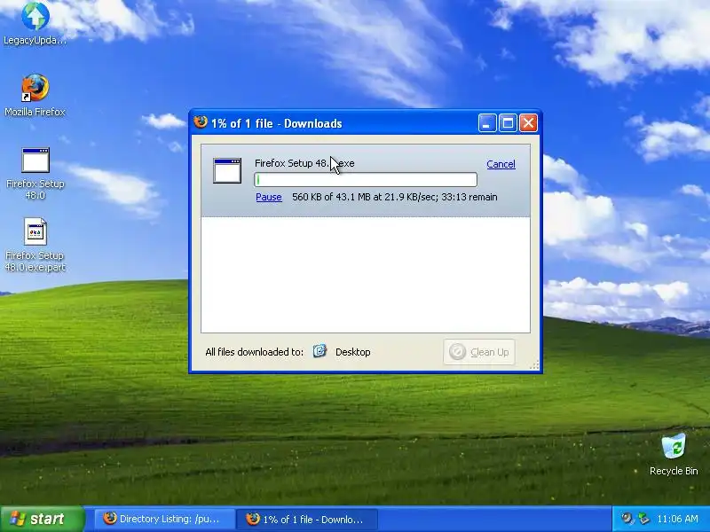Maximize the Downloads window
Image resolution: width=710 pixels, height=532 pixels.
508,123
